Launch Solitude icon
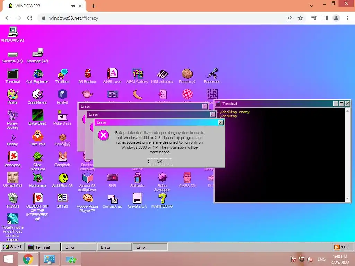This screenshot has width=355, height=266. point(137,180)
